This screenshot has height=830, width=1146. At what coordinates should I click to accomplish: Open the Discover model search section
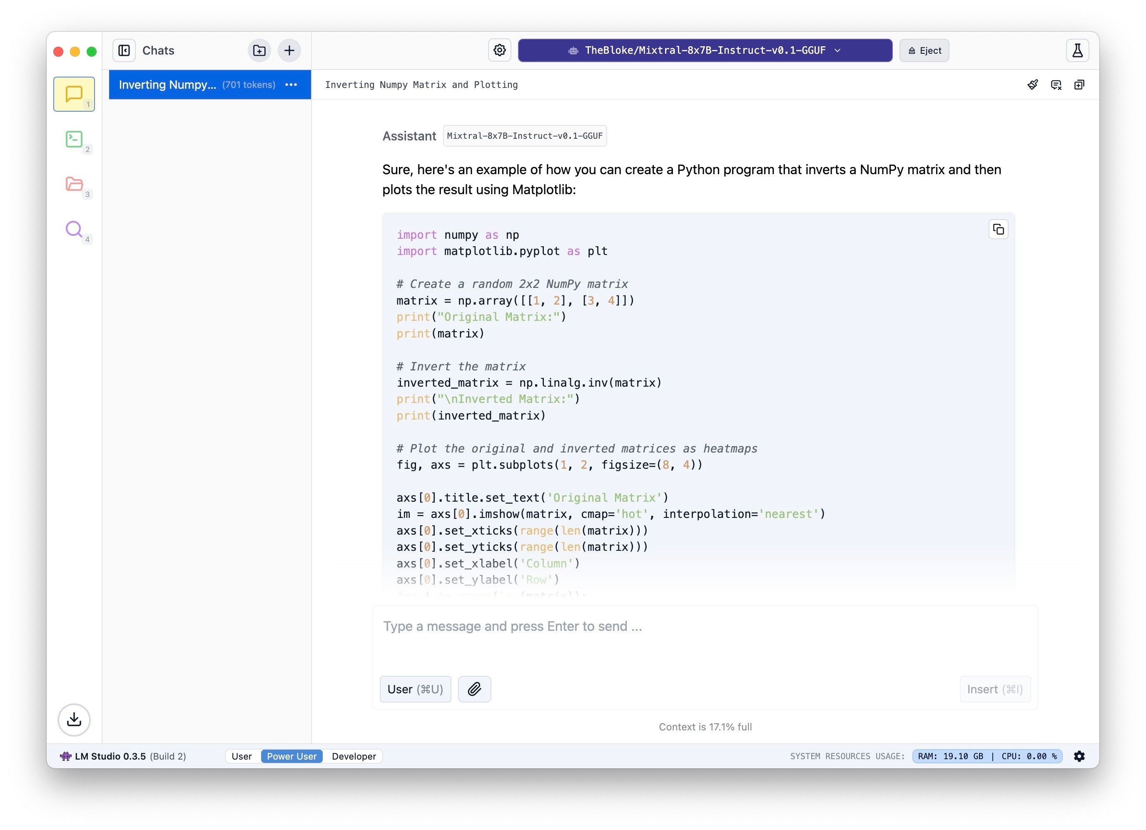pyautogui.click(x=74, y=230)
